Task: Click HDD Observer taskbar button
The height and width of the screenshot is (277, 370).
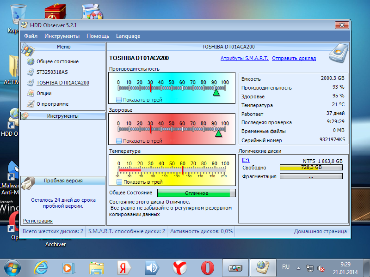Action: point(263,268)
